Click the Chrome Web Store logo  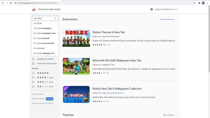click(x=34, y=10)
